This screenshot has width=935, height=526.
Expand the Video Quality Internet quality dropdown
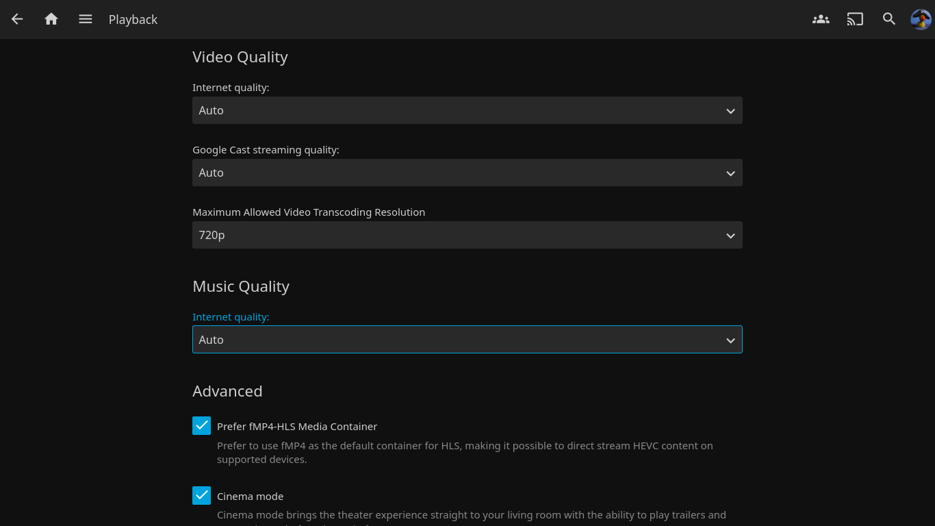pyautogui.click(x=467, y=110)
